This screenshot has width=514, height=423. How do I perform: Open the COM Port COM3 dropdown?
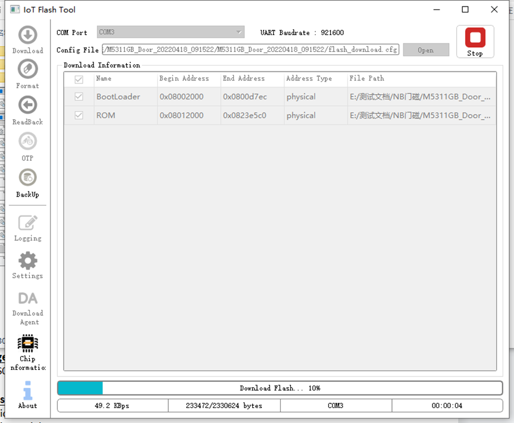(171, 32)
